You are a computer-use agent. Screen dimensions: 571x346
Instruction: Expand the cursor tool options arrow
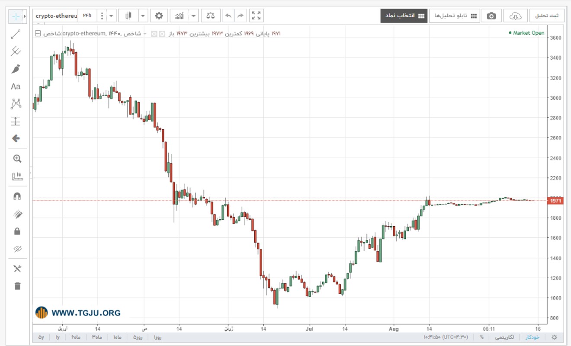click(25, 16)
